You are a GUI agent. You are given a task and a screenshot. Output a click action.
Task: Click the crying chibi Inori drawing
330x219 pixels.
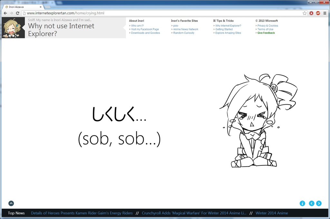click(258, 121)
